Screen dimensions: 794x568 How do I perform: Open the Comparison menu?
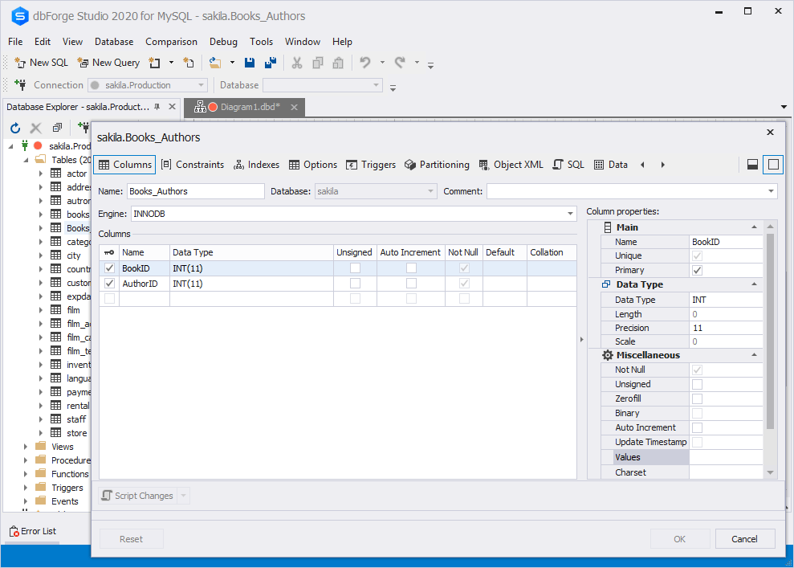[171, 42]
